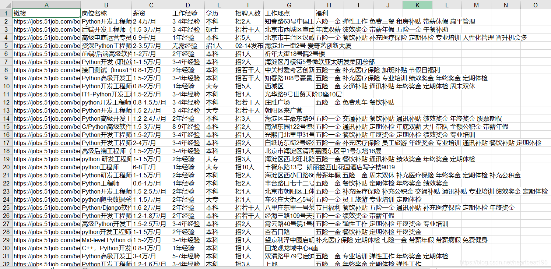The height and width of the screenshot is (269, 551).
Task: Select the 工作经验 header cell
Action: [188, 13]
